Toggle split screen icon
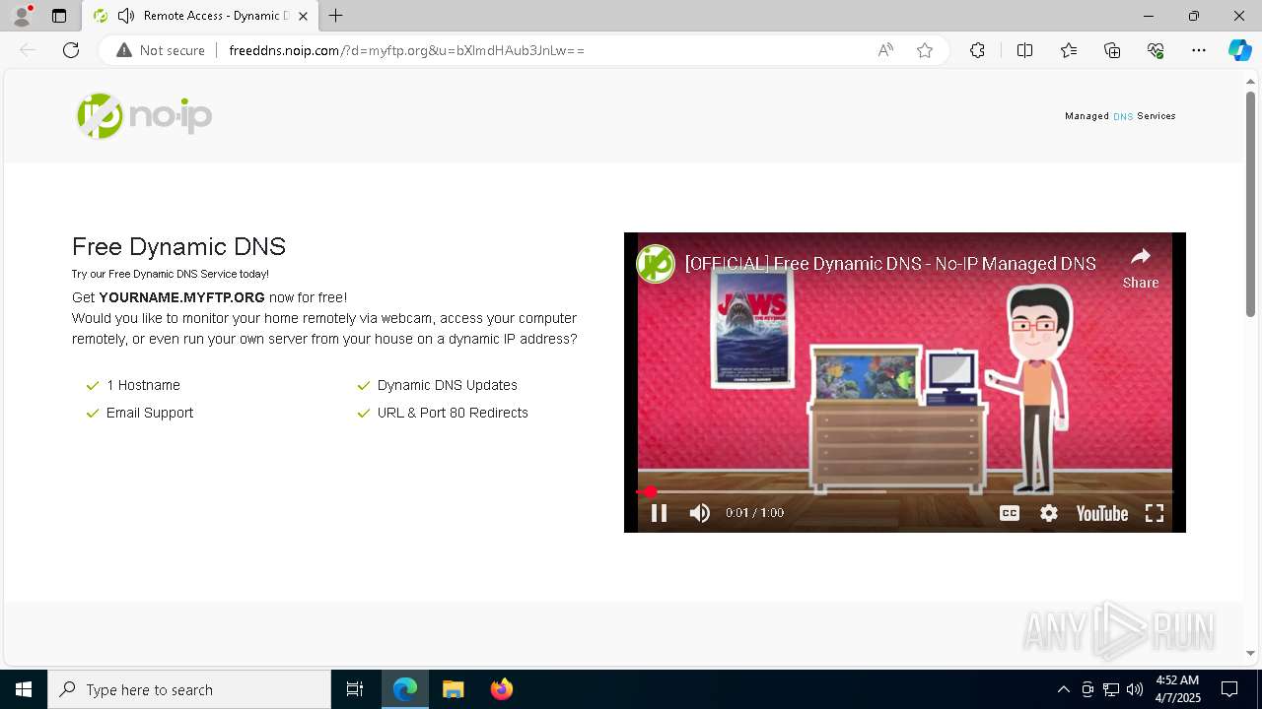 1024,50
